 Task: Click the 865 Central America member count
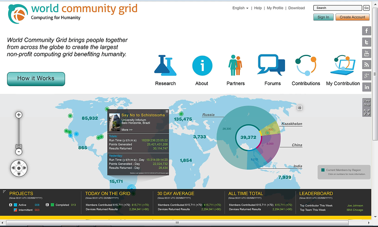point(83,148)
